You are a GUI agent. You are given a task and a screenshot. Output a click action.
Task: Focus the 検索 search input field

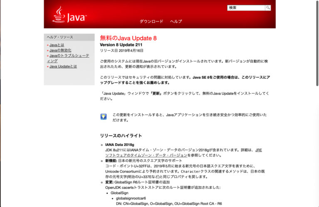[246, 8]
